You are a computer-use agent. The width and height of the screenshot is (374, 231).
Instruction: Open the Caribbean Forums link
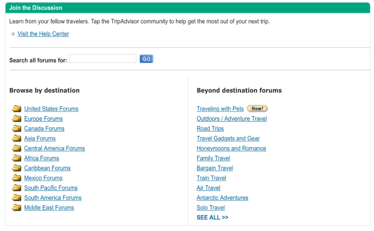pos(47,168)
